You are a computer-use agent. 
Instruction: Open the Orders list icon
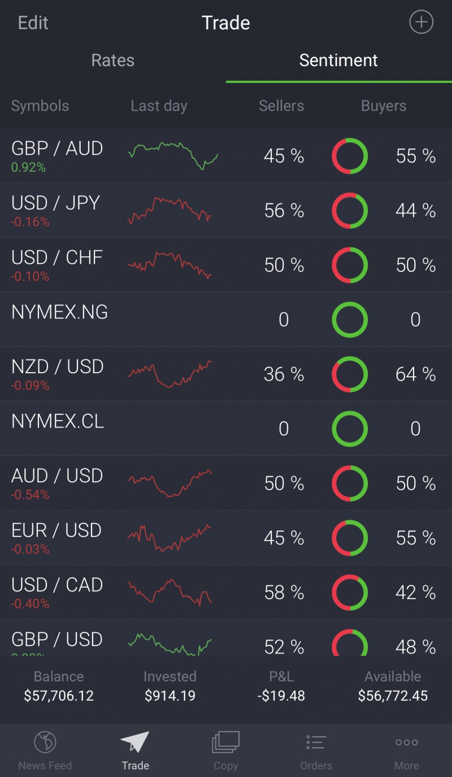[x=316, y=742]
